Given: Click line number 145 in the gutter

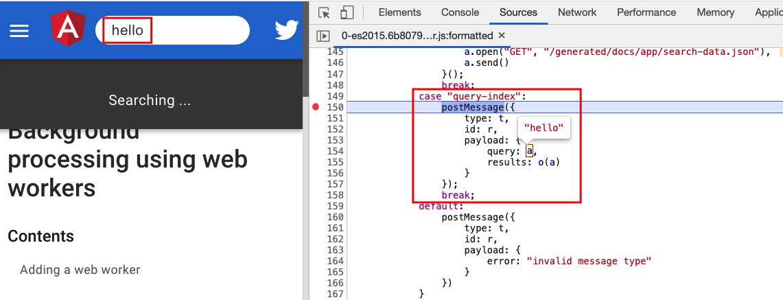Looking at the screenshot, I should point(335,52).
